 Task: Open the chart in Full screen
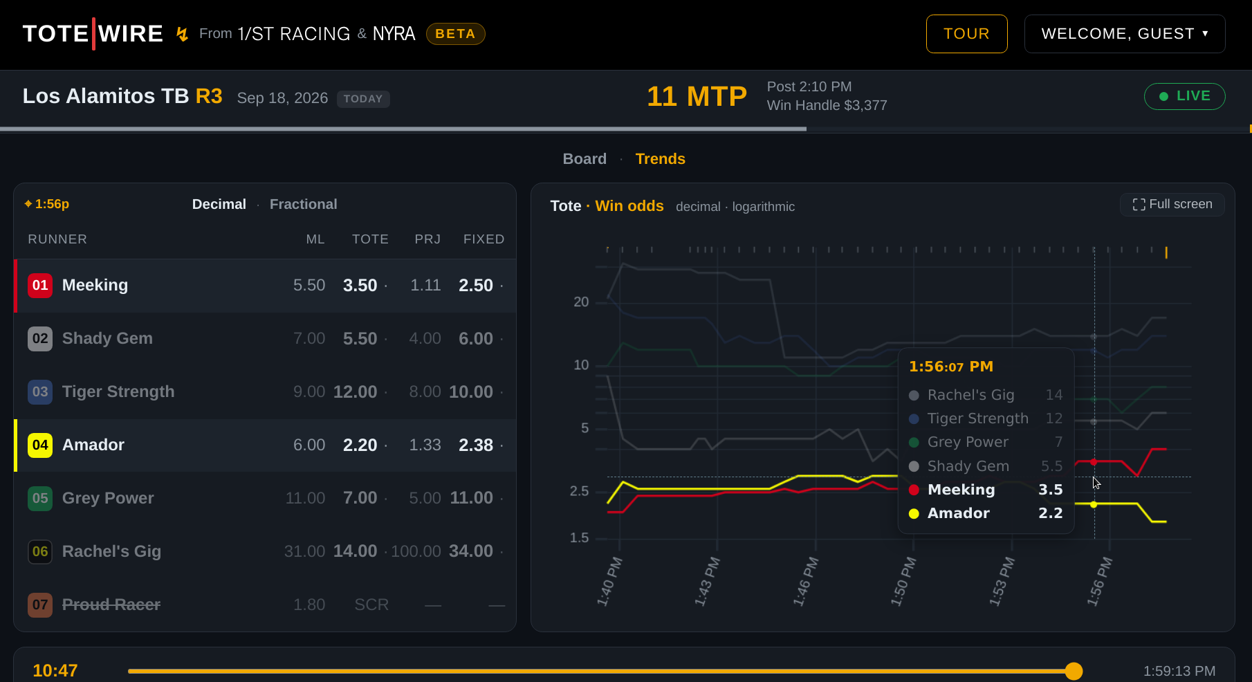tap(1172, 204)
